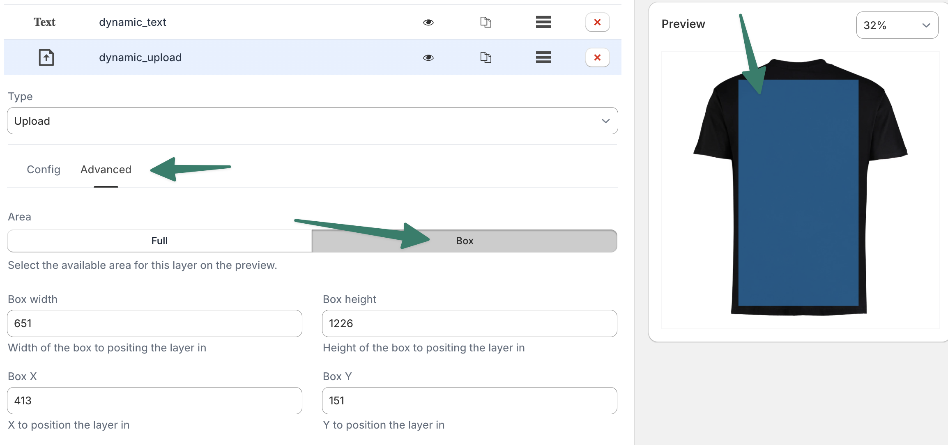Switch to the Config tab

44,170
